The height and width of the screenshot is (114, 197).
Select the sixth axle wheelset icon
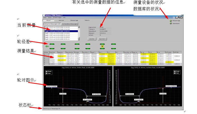tap(114, 46)
